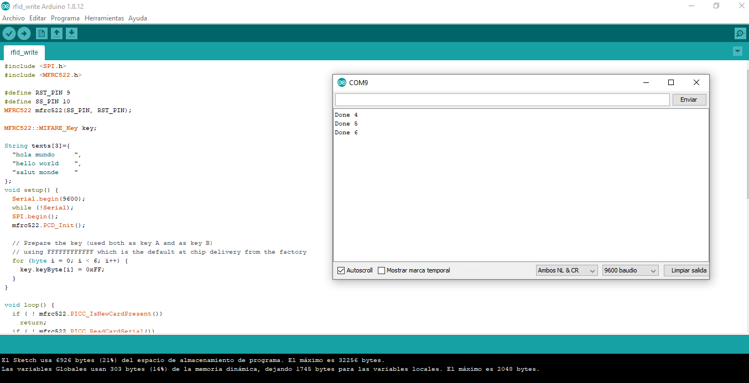Viewport: 749px width, 383px height.
Task: Enable Mostrar marca temporal checkbox
Action: click(x=381, y=270)
